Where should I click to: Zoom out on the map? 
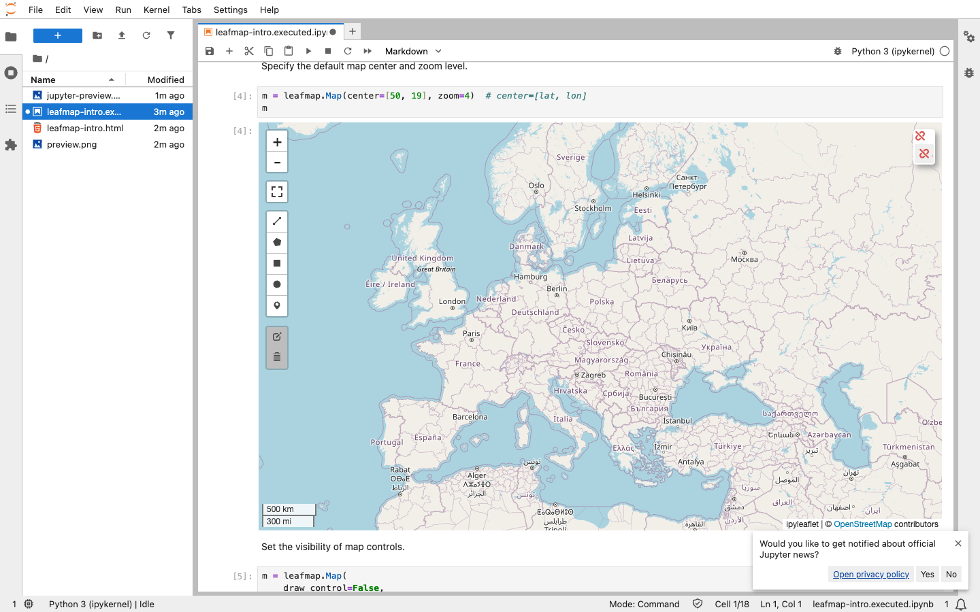pyautogui.click(x=277, y=163)
